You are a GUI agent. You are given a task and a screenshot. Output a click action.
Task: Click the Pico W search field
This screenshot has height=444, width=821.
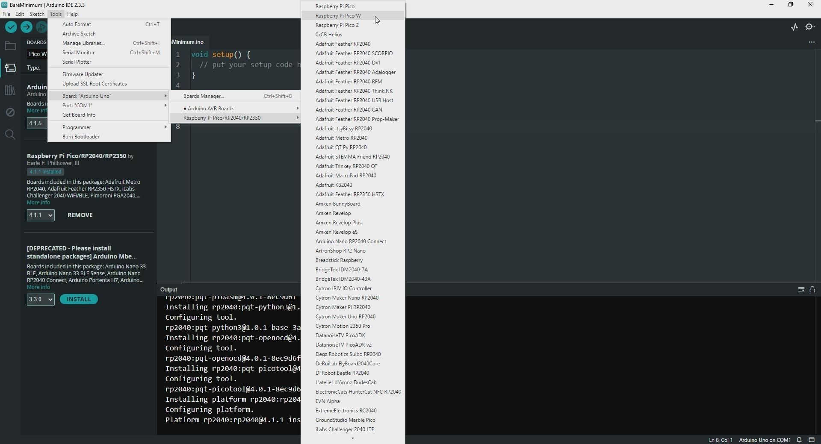38,54
